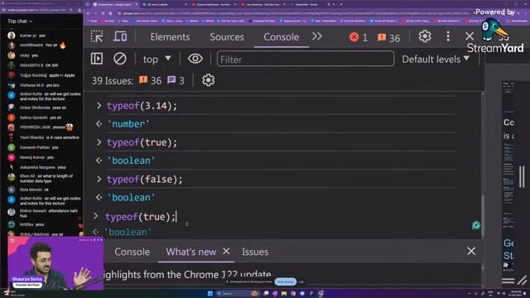The height and width of the screenshot is (298, 530).
Task: Click the Grammarly icon in console
Action: coord(476,225)
